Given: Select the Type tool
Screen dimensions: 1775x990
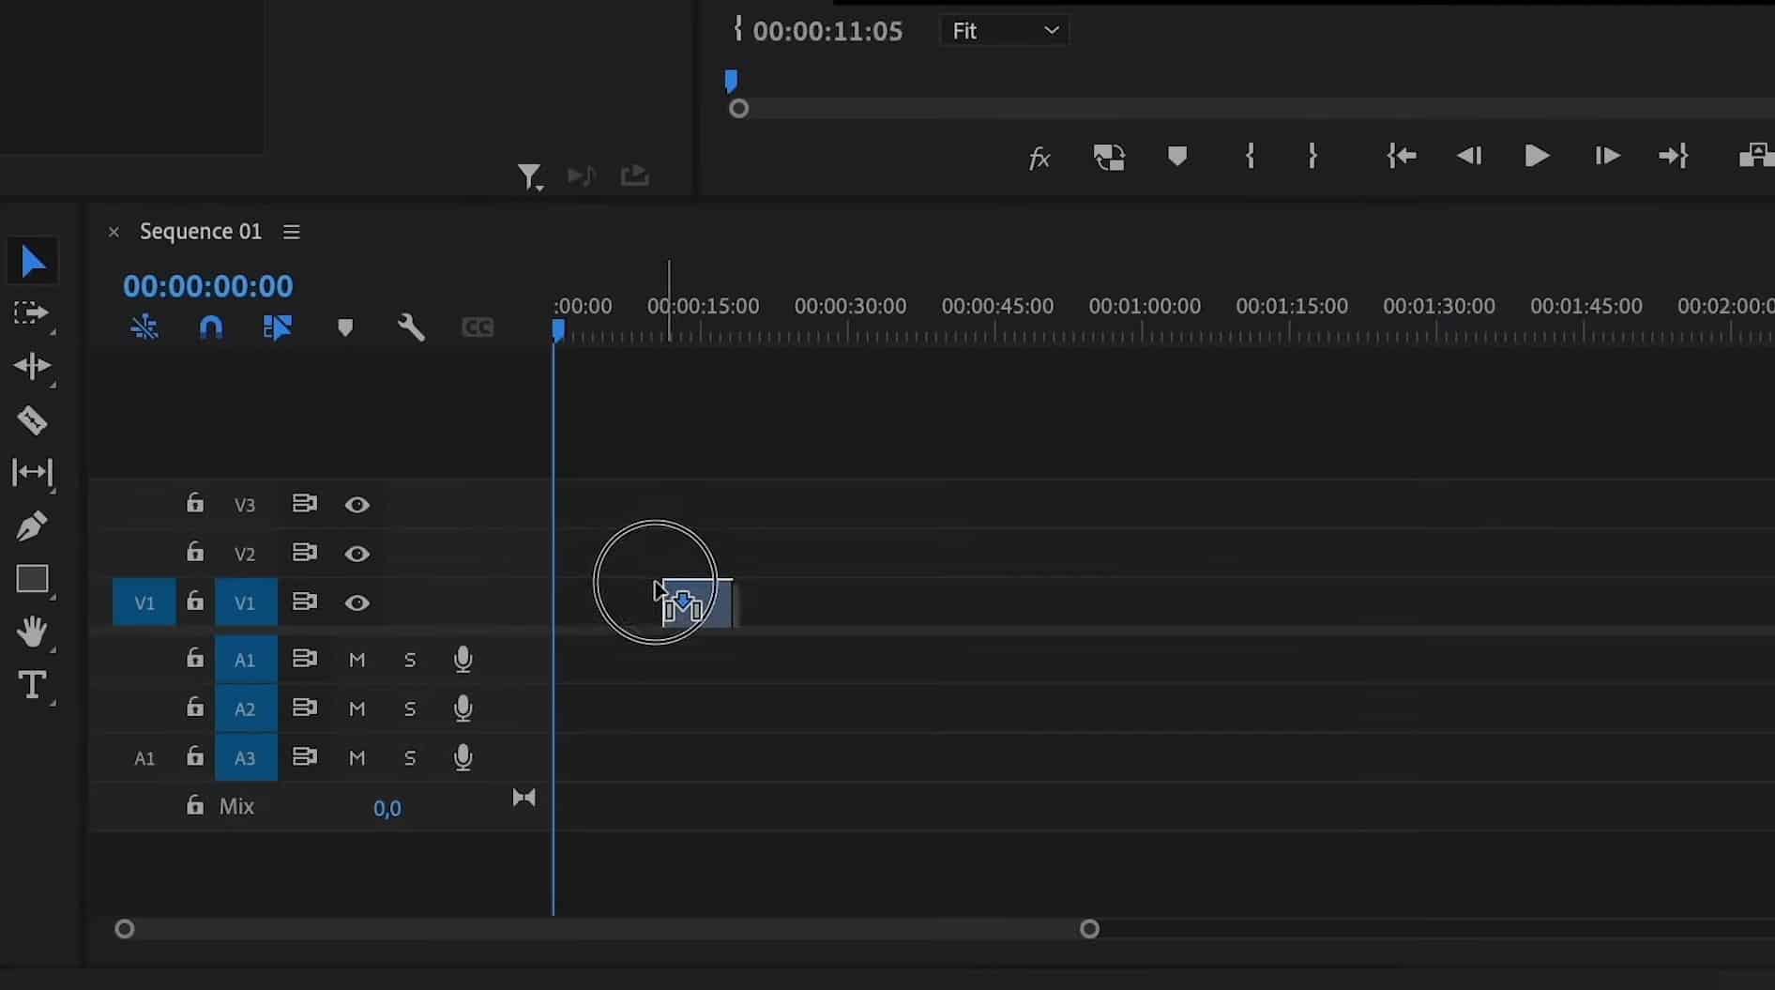Looking at the screenshot, I should (x=33, y=685).
